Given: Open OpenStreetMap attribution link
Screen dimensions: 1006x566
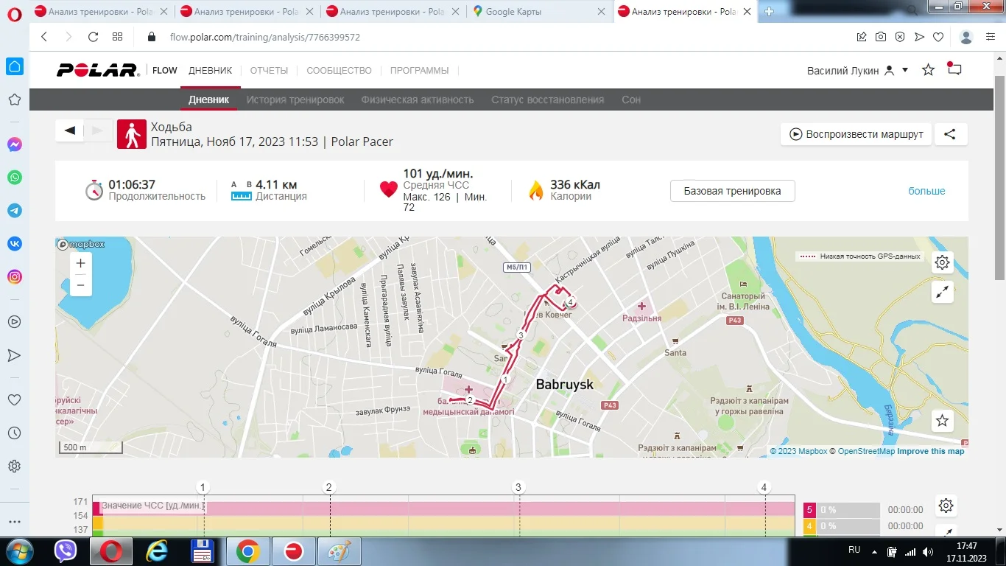Looking at the screenshot, I should point(866,451).
